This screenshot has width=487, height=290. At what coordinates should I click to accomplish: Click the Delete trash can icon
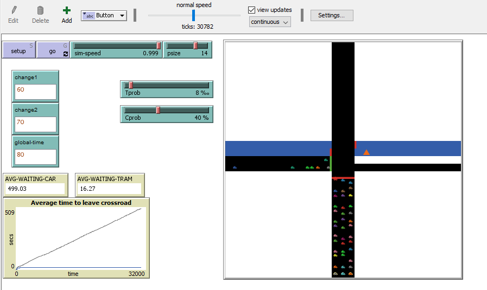(x=40, y=10)
